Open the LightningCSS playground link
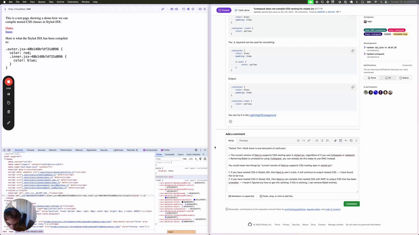 click(263, 115)
